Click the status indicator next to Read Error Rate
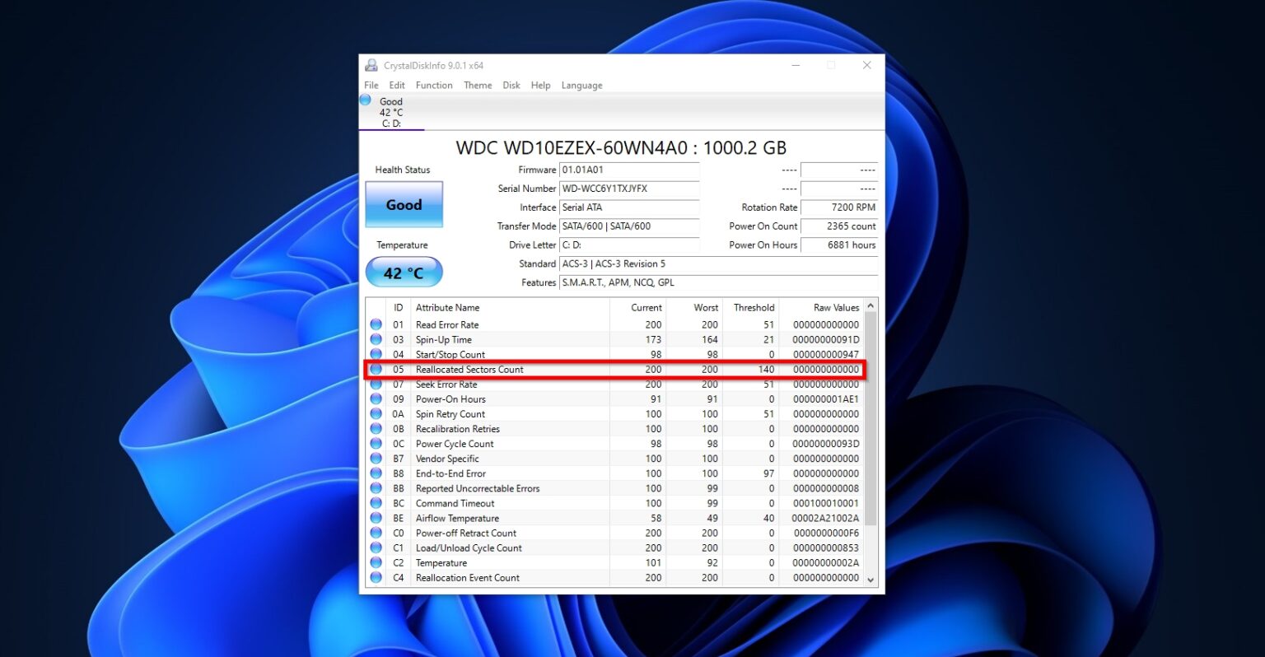Viewport: 1265px width, 657px height. click(x=376, y=324)
